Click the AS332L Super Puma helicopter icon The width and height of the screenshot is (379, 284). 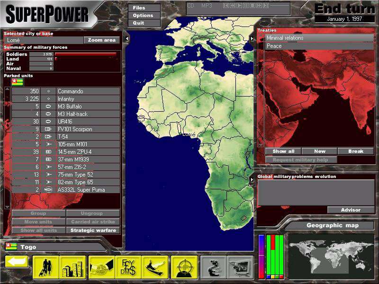pos(48,190)
